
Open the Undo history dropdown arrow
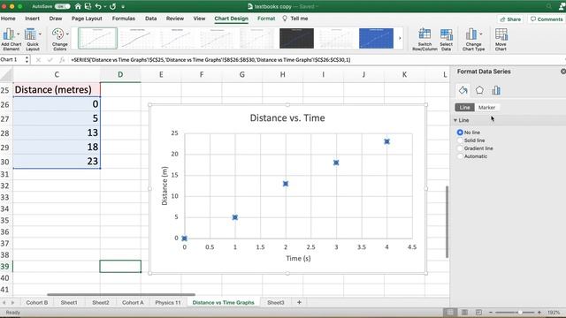tap(104, 6)
